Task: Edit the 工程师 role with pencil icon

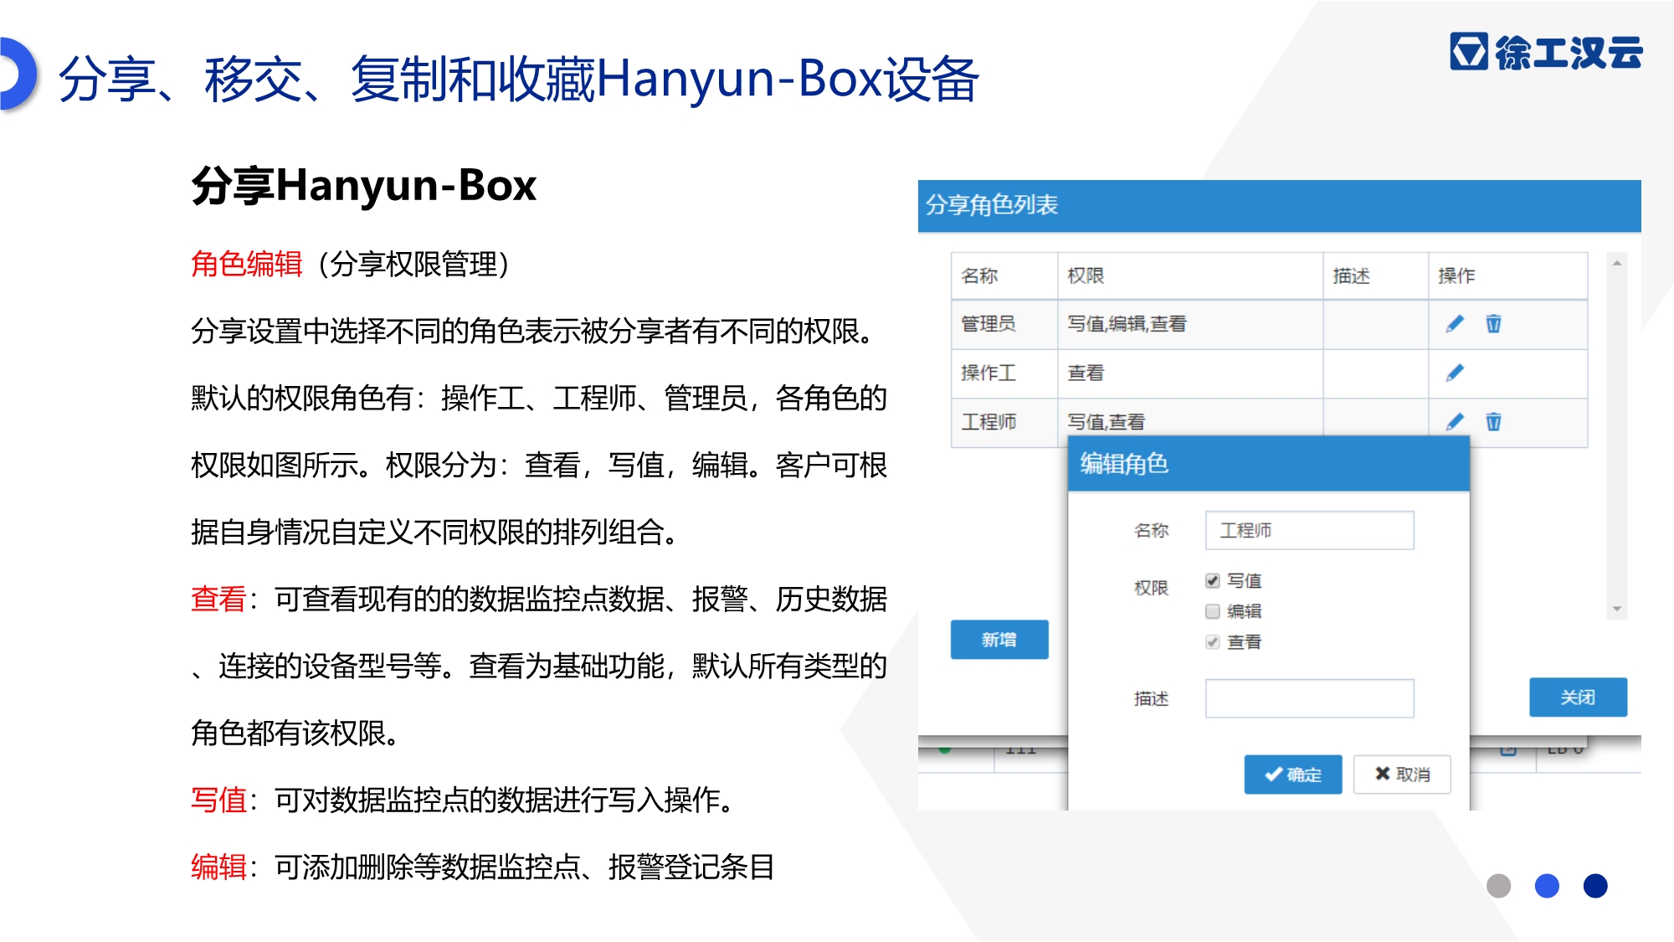Action: click(x=1455, y=421)
